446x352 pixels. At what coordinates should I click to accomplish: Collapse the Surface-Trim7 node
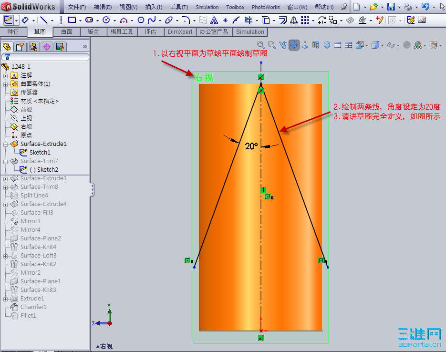pos(5,162)
